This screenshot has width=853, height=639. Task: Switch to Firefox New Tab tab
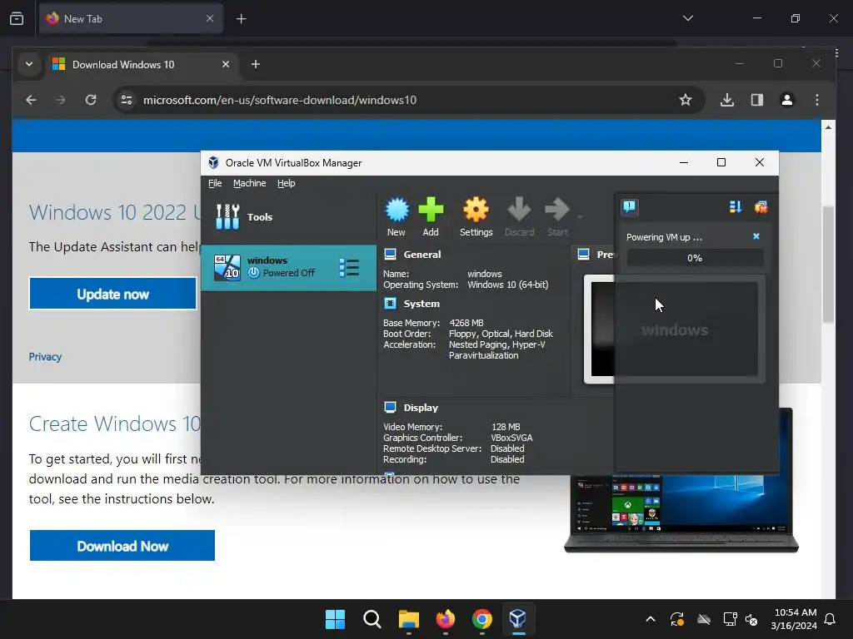point(131,18)
